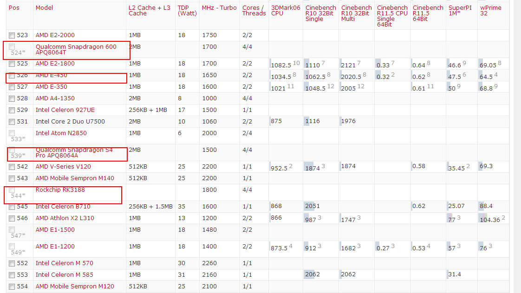Click the 2020.5 Cinebench multi score
This screenshot has height=293, width=521.
click(x=351, y=77)
